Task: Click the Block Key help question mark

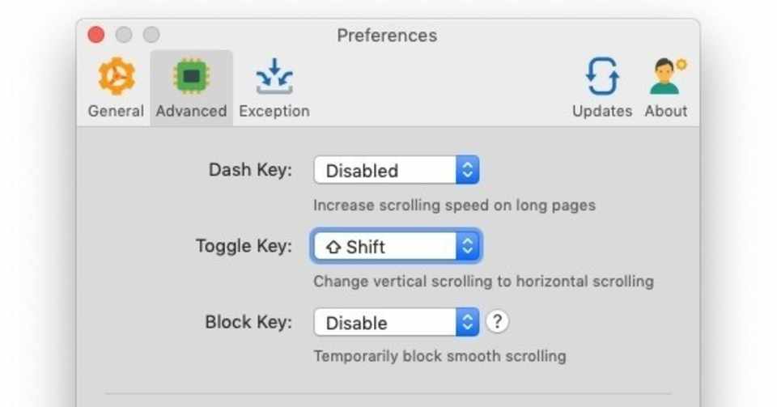Action: [497, 322]
